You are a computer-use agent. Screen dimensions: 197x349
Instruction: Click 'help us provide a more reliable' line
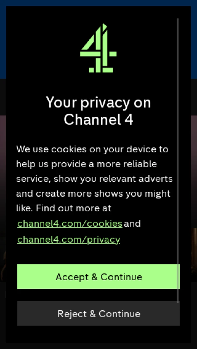(x=87, y=164)
